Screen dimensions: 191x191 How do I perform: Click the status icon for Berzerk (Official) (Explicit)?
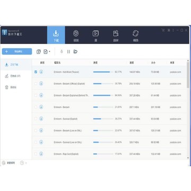[41, 83]
